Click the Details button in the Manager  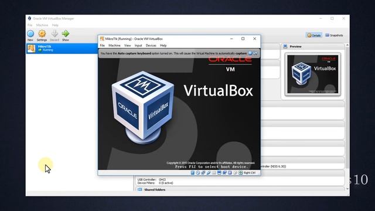pyautogui.click(x=314, y=35)
